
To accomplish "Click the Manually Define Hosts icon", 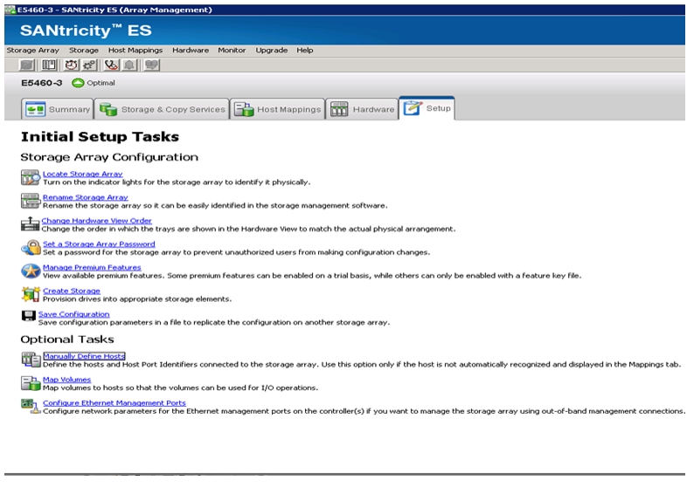I will [31, 360].
